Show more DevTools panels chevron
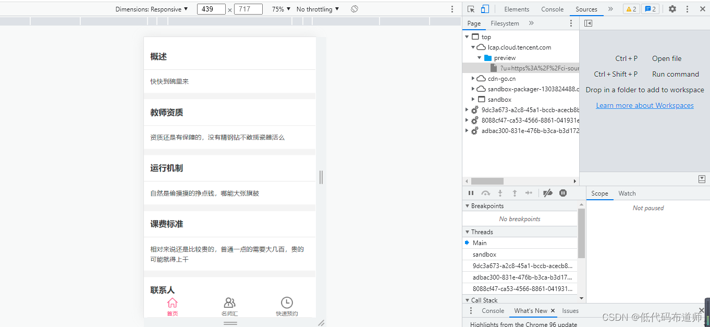This screenshot has height=327, width=710. click(610, 9)
